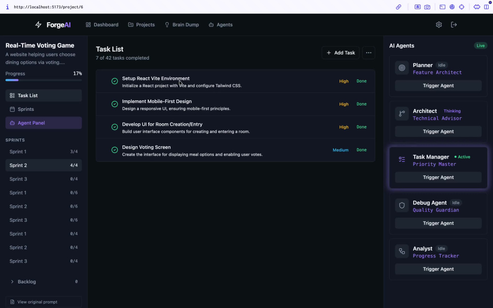
Task: Select Sprint 1 with 0/6 count
Action: click(44, 193)
